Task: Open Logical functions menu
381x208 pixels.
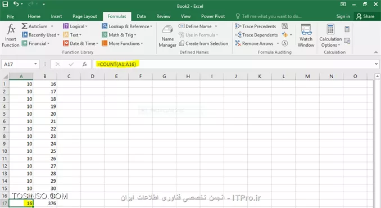Action: pyautogui.click(x=75, y=26)
